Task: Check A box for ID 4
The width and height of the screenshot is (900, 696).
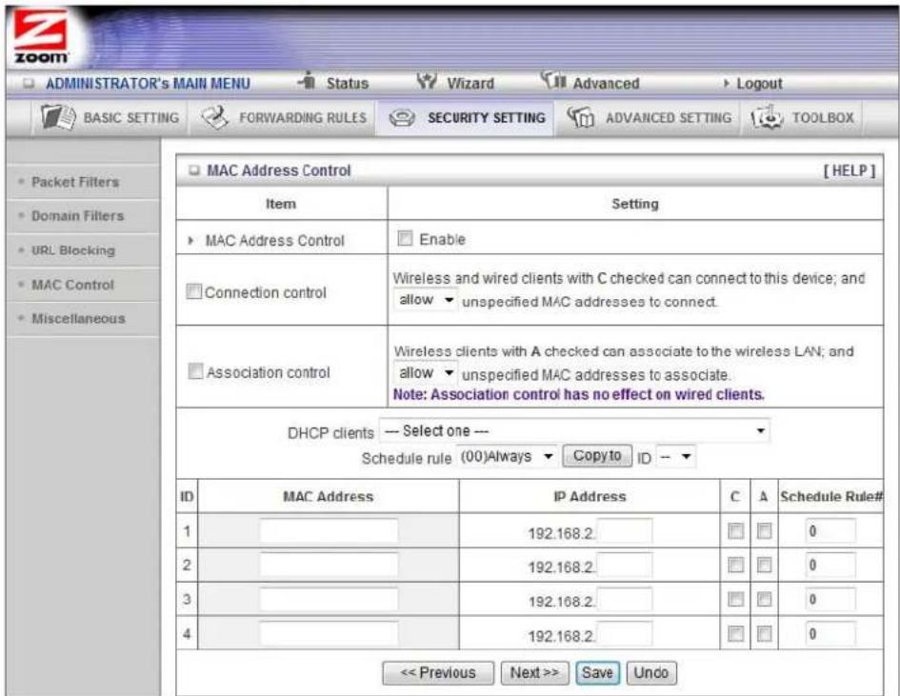Action: [764, 634]
